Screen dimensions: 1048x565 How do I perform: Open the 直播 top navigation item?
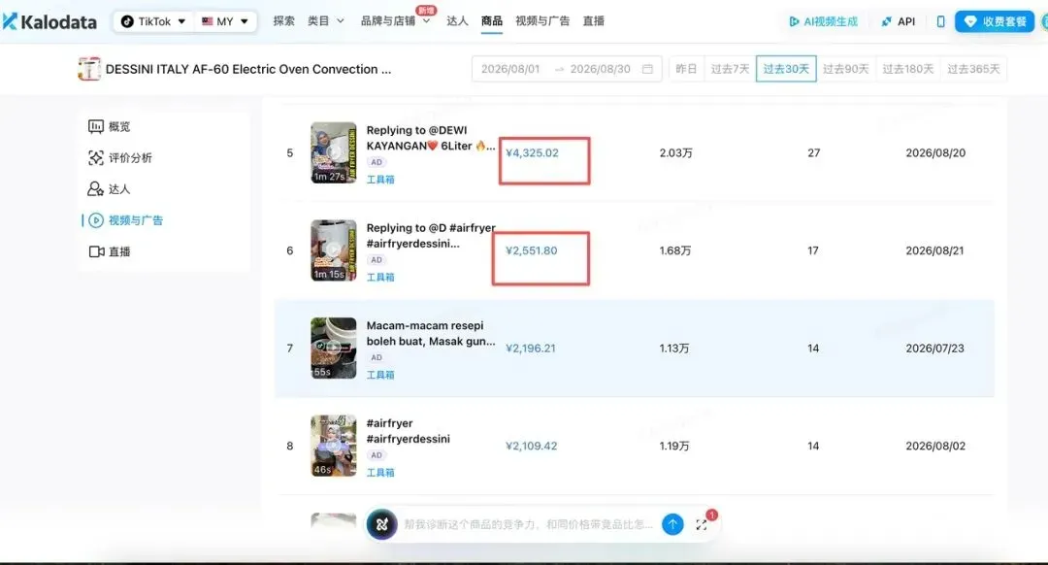tap(594, 21)
